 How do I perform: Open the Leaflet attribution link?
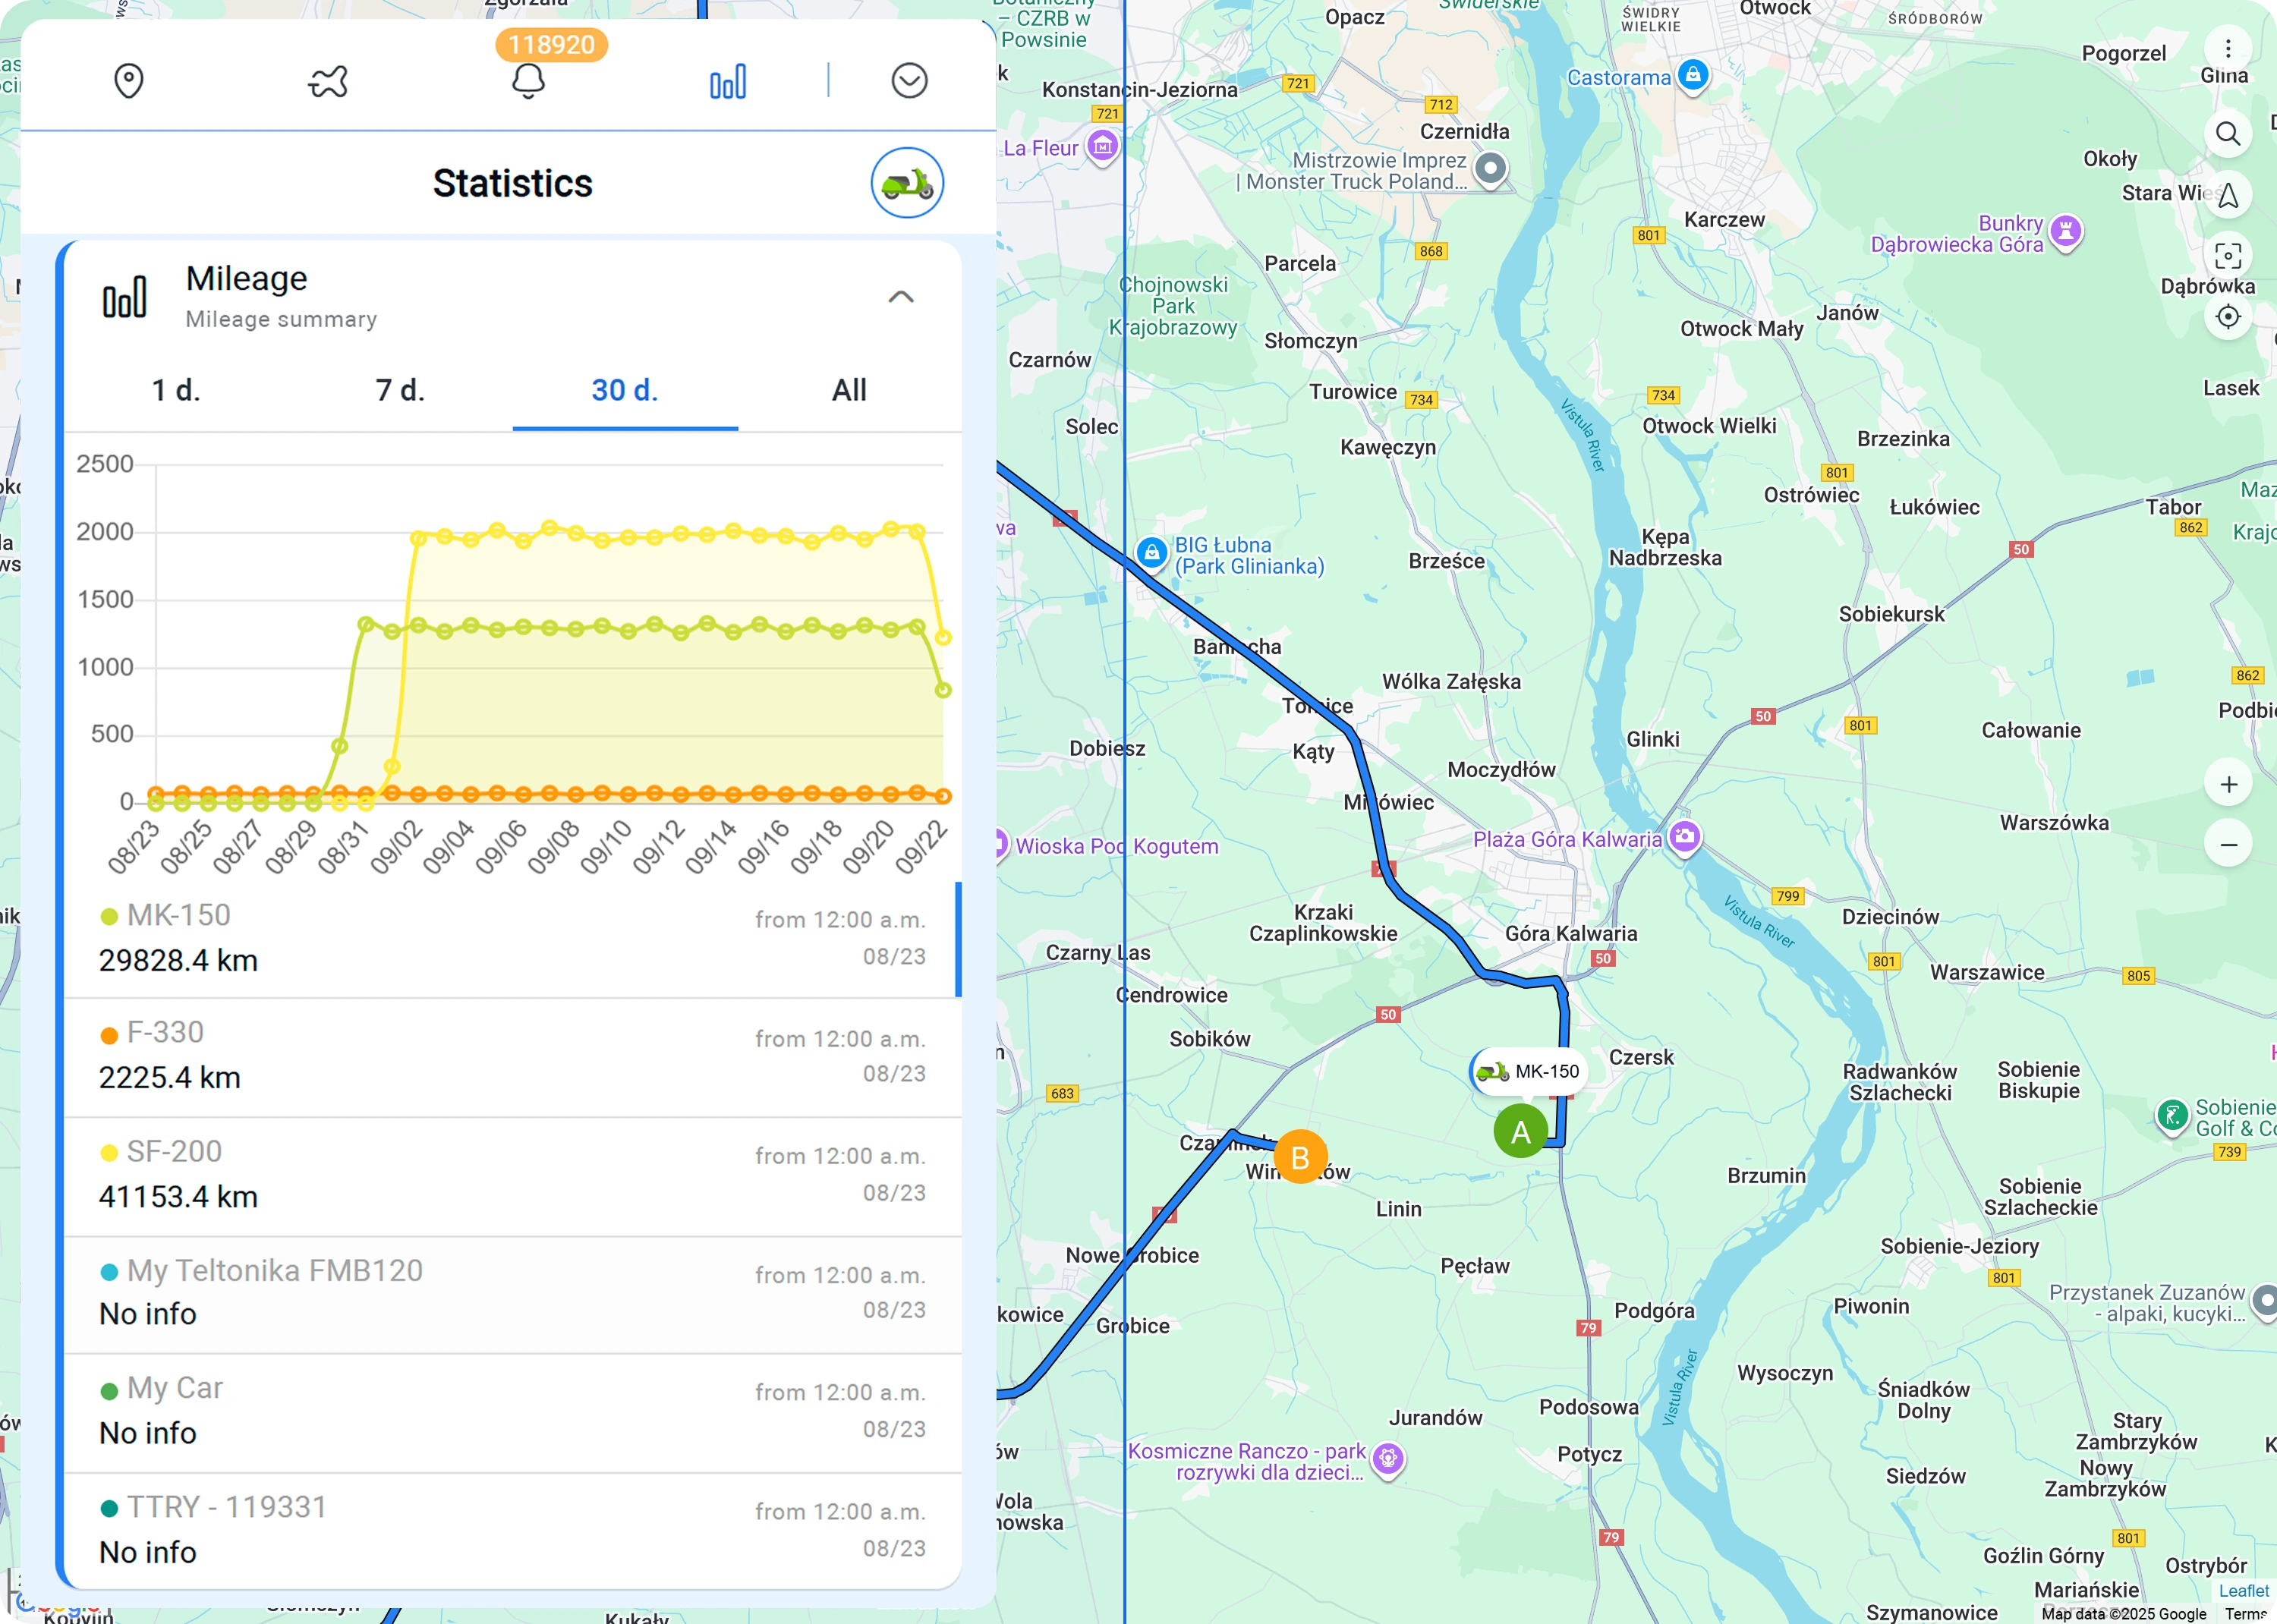2243,1591
